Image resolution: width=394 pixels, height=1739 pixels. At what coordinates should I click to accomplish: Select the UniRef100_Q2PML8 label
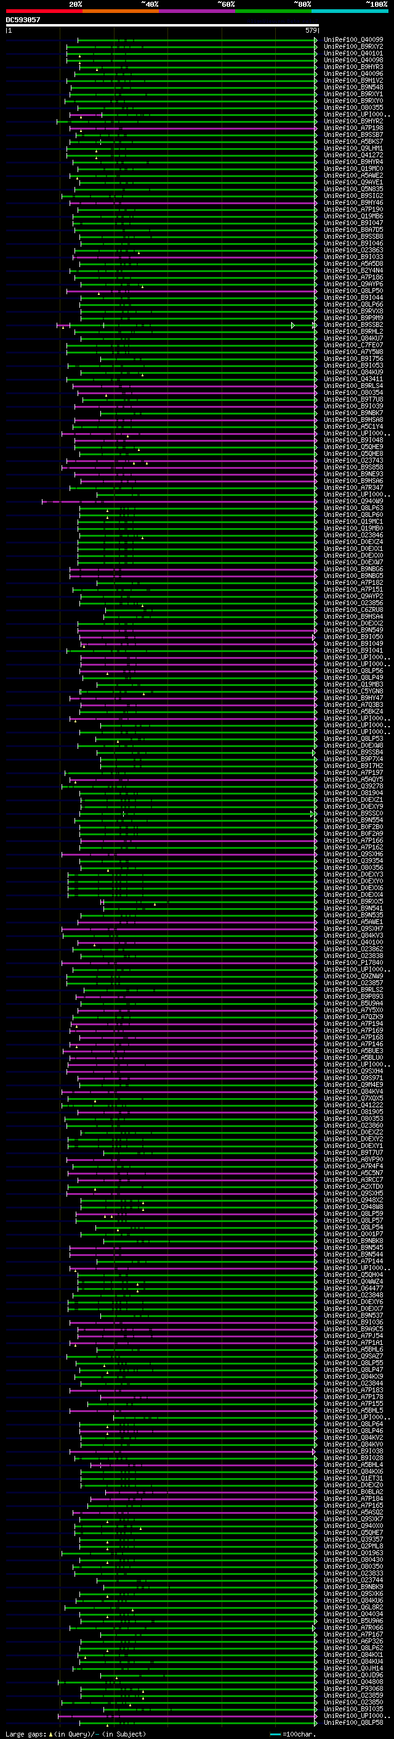coord(353,1546)
